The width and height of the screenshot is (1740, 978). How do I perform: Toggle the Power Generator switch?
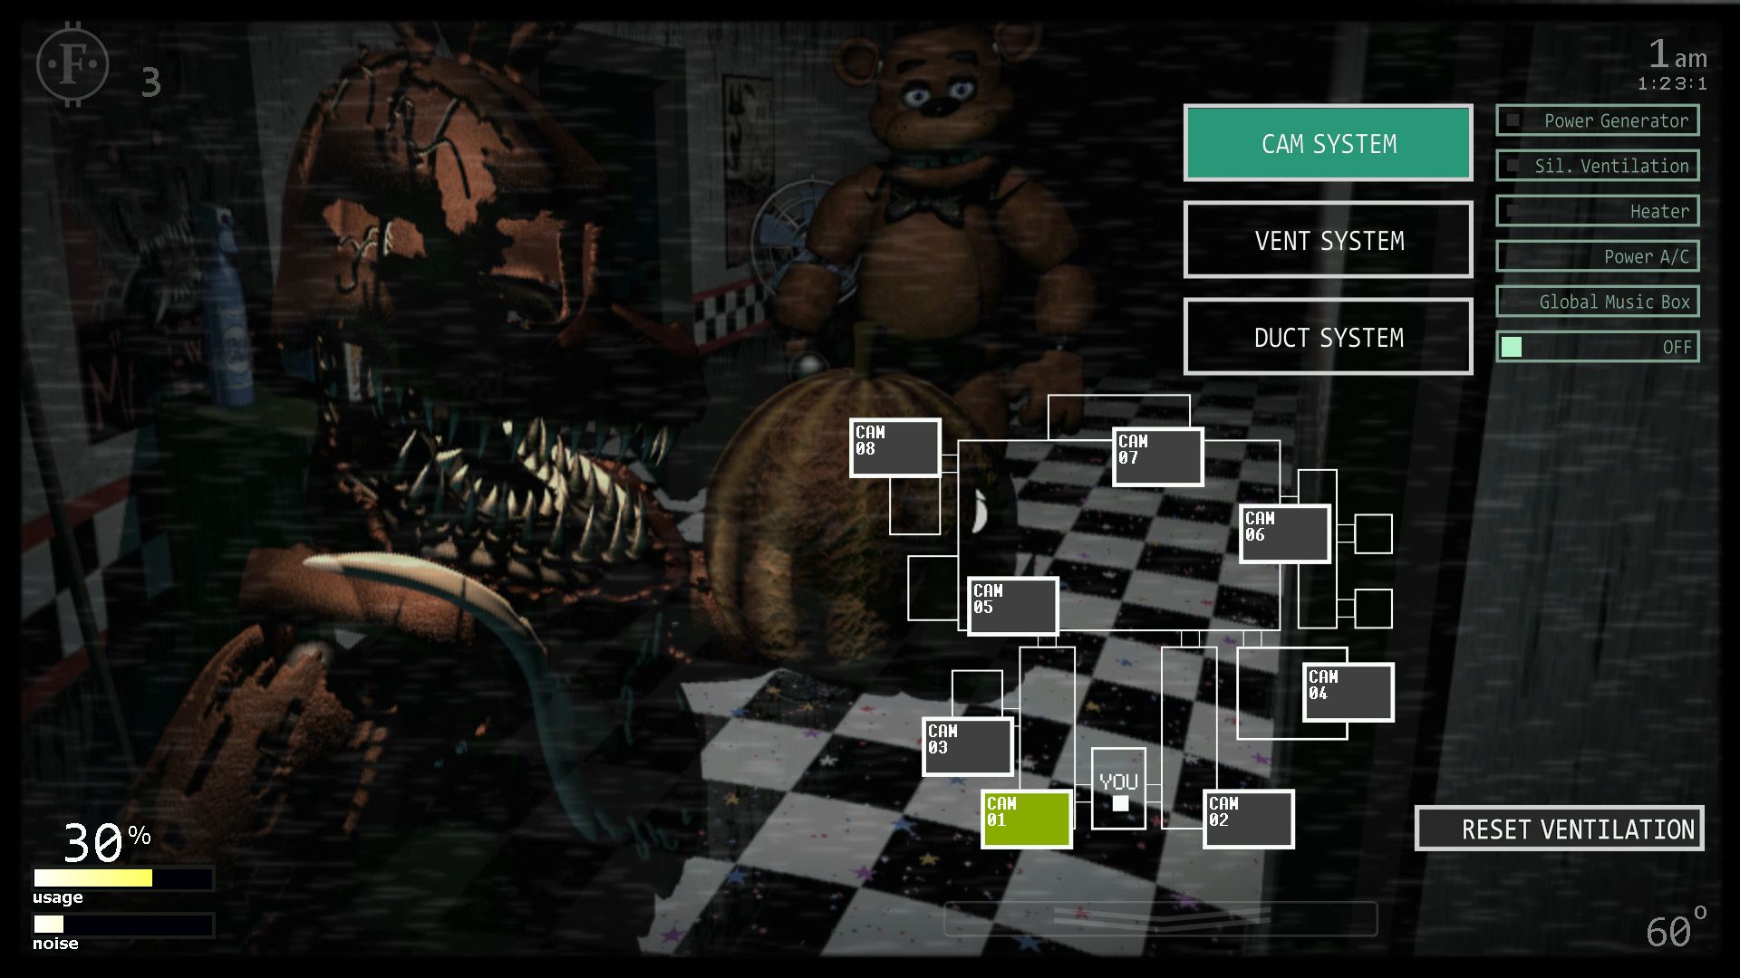coord(1512,120)
